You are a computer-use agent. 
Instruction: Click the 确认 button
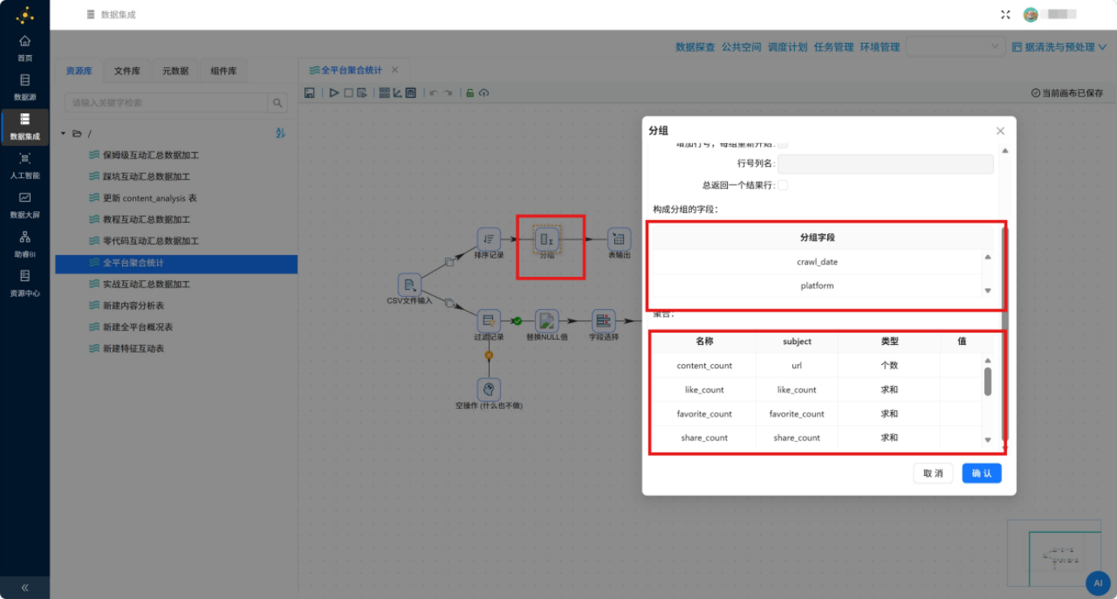[x=982, y=474]
